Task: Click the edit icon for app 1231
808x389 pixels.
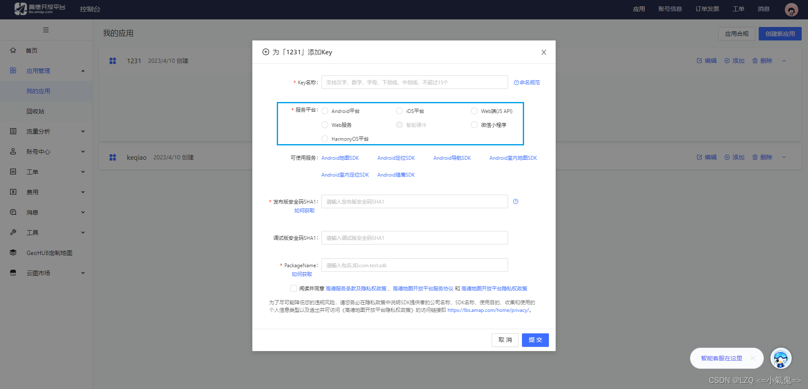Action: tap(699, 61)
